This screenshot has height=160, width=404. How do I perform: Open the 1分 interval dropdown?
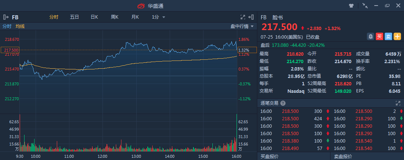(159, 17)
